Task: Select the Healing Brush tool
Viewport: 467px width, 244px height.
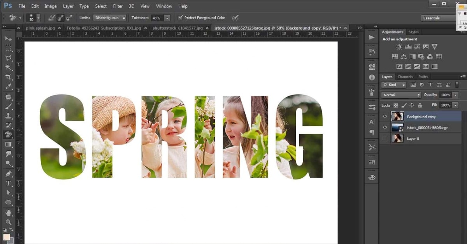Action: 8,96
